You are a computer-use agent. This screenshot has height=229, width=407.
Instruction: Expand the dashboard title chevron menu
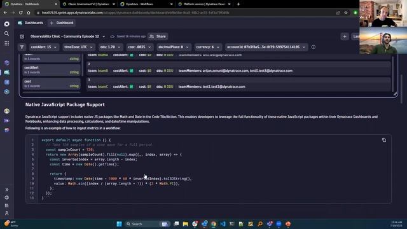[x=104, y=37]
